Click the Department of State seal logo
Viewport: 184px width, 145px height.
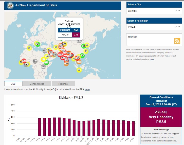[10, 5]
